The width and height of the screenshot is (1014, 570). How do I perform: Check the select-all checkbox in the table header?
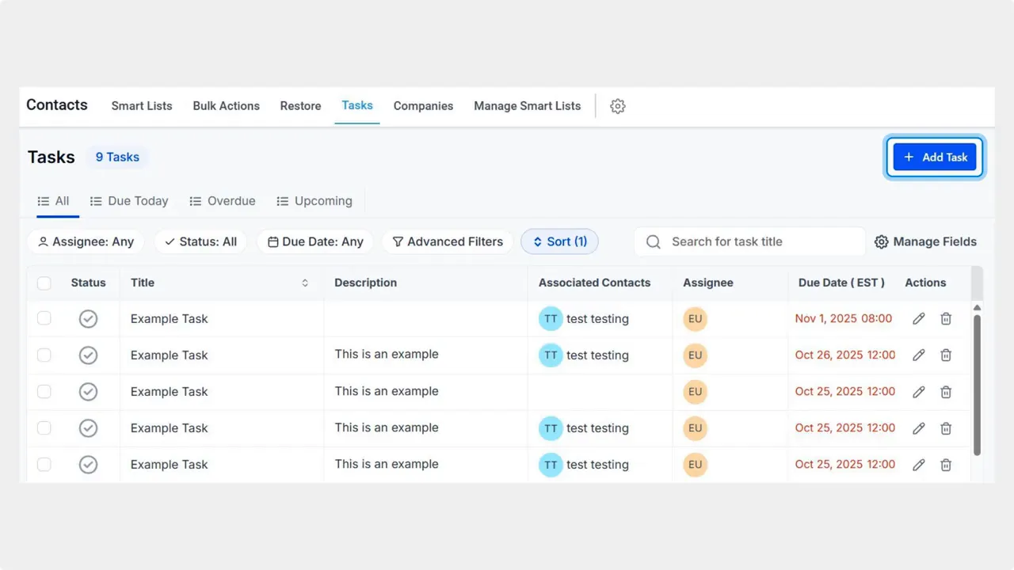tap(44, 283)
